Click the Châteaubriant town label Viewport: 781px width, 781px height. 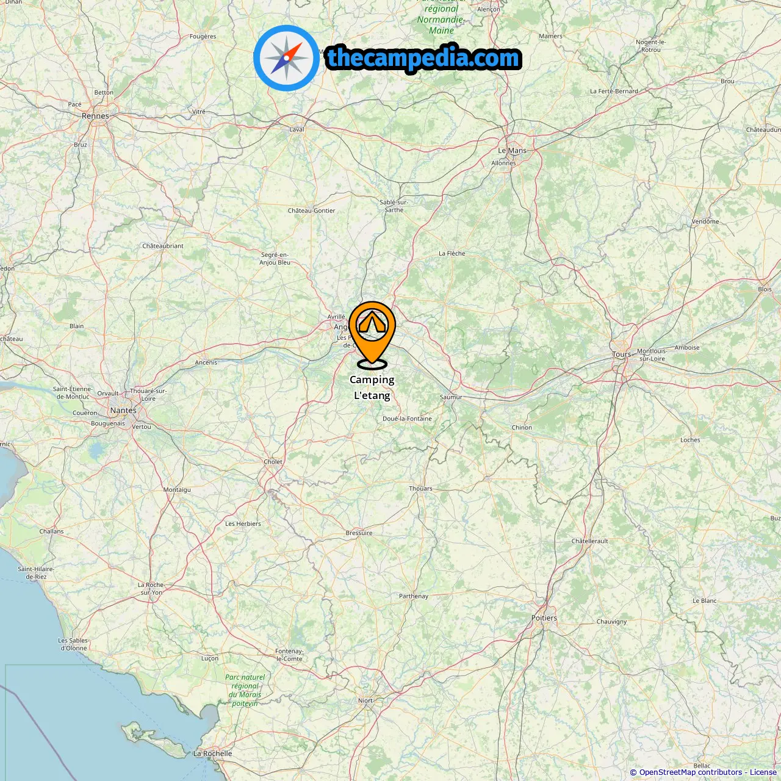163,246
